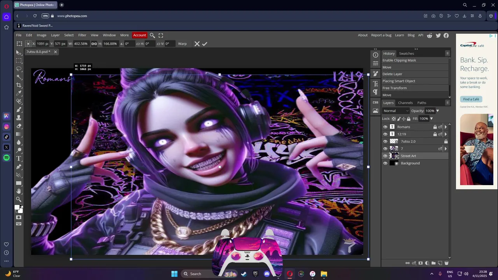The image size is (498, 280).
Task: Select the Pen tool
Action: point(19,167)
